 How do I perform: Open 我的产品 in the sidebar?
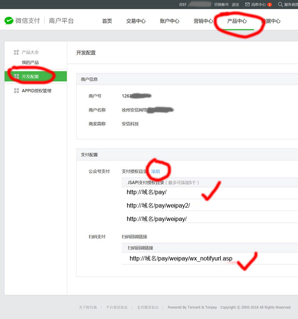click(x=30, y=63)
